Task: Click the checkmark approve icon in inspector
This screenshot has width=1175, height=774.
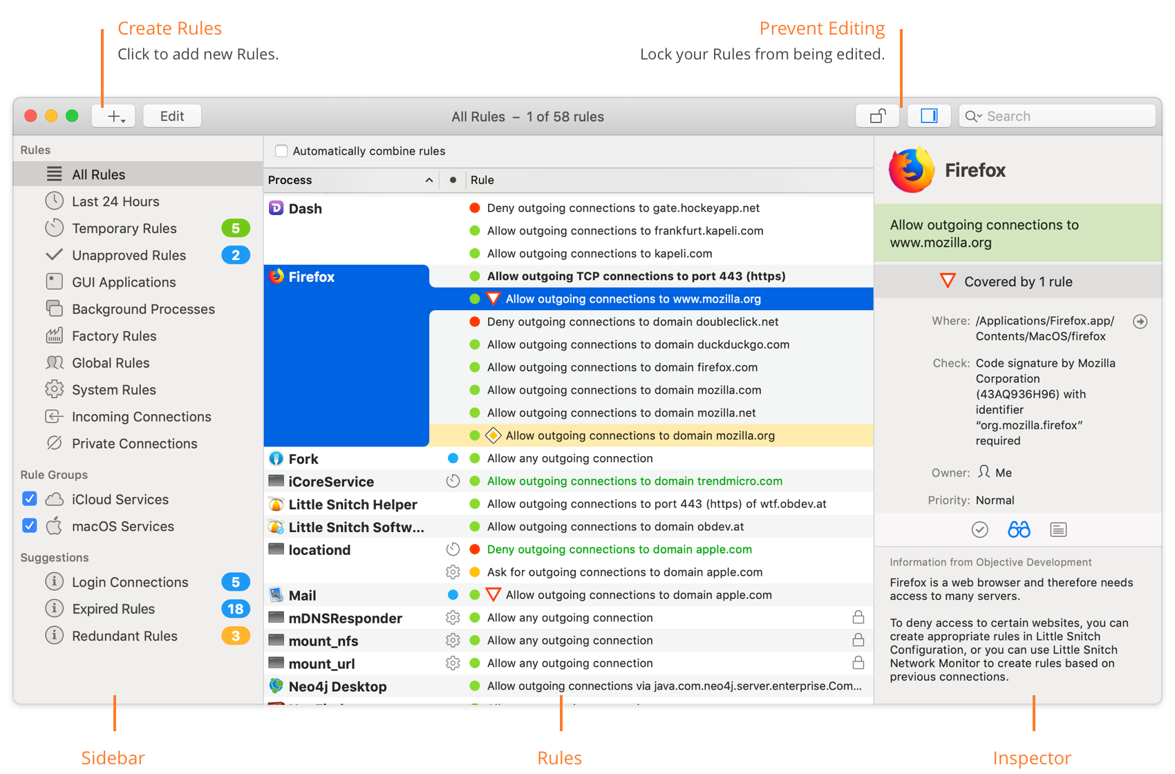Action: pos(979,530)
